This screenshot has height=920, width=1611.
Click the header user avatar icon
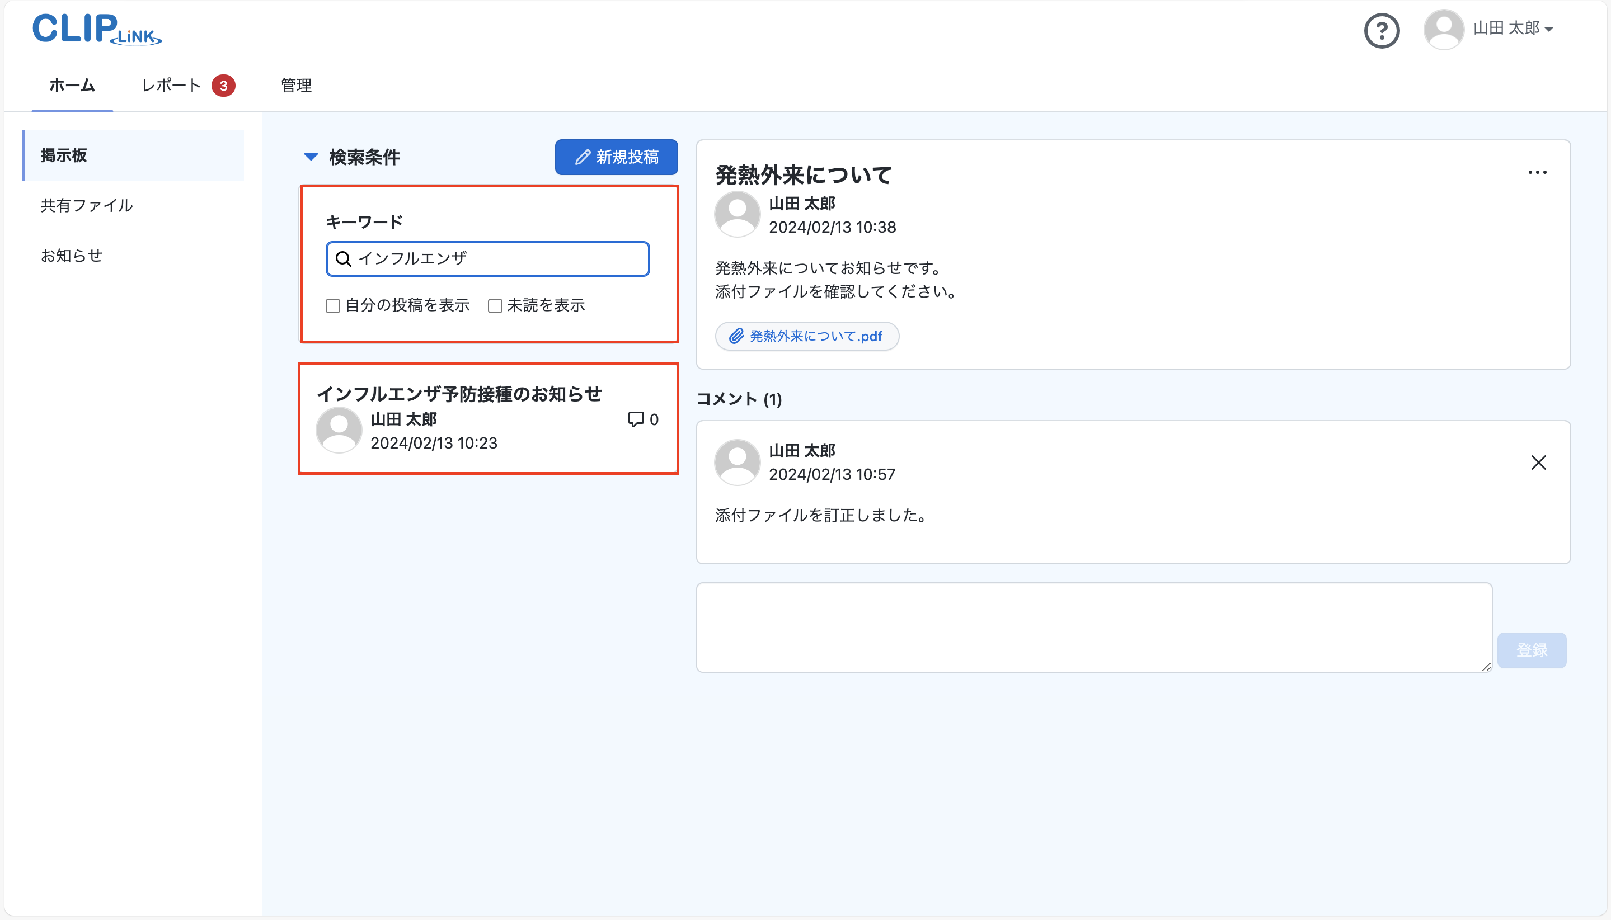coord(1443,29)
